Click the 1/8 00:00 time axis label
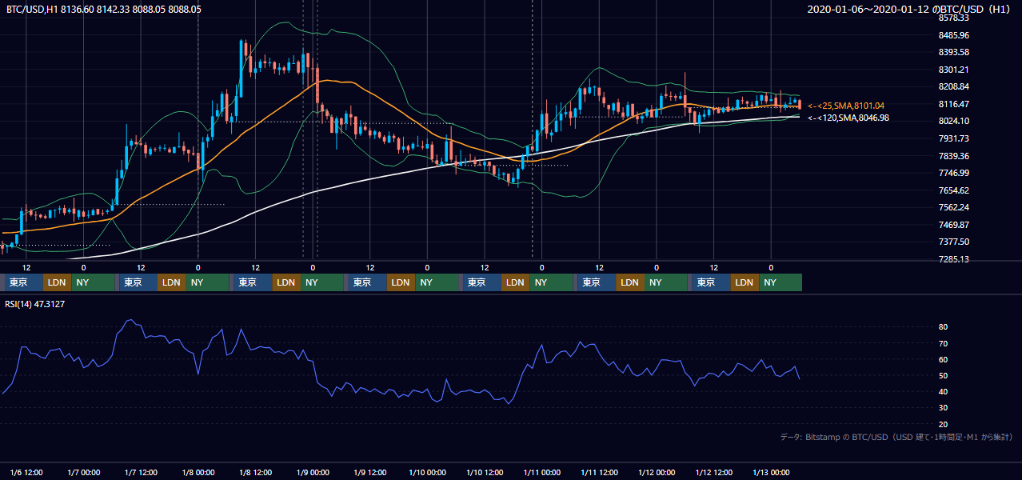This screenshot has width=1022, height=480. coord(198,472)
